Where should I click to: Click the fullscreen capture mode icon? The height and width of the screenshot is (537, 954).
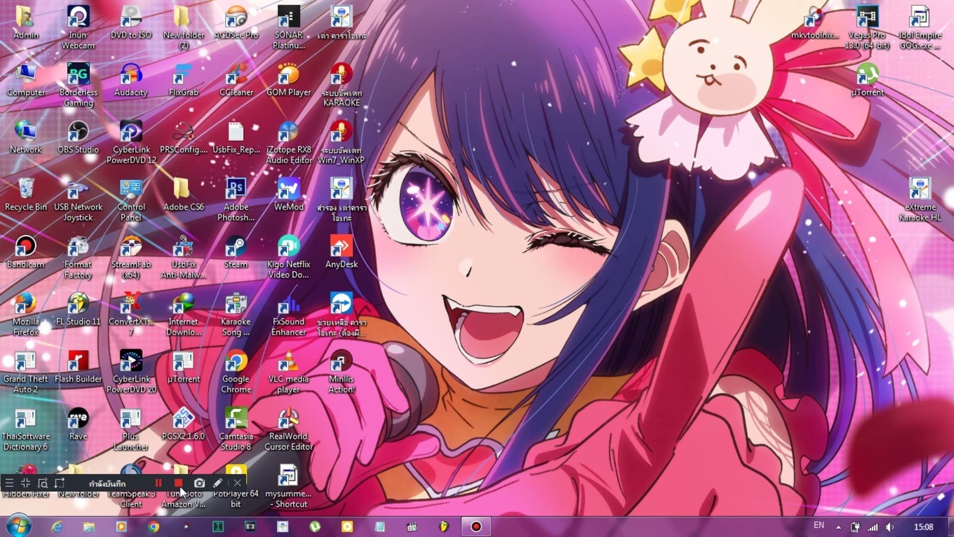[x=26, y=483]
